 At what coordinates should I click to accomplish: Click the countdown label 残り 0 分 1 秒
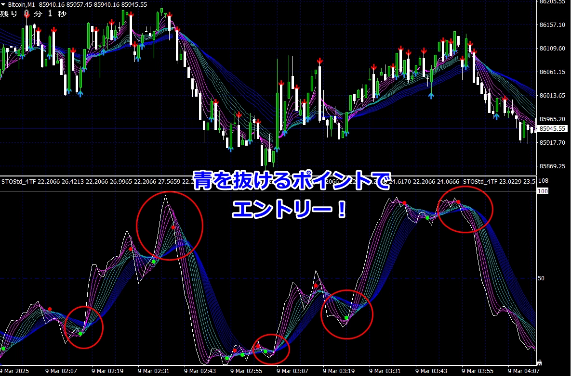coord(34,14)
